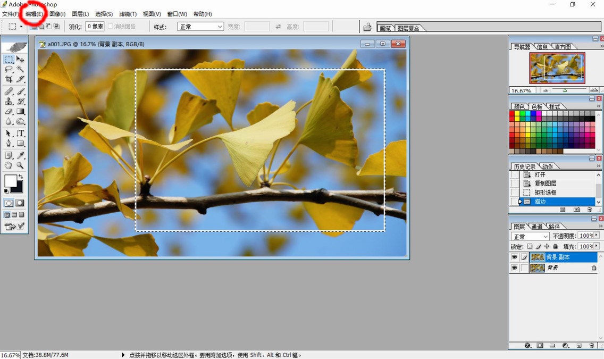This screenshot has height=359, width=604.
Task: Select the Eyedropper tool
Action: coord(20,155)
